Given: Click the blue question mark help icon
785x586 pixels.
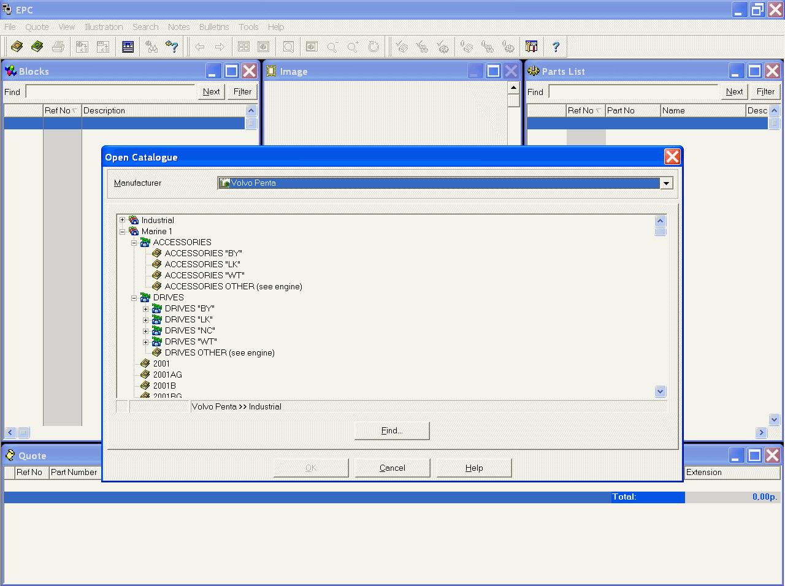Looking at the screenshot, I should coord(556,47).
